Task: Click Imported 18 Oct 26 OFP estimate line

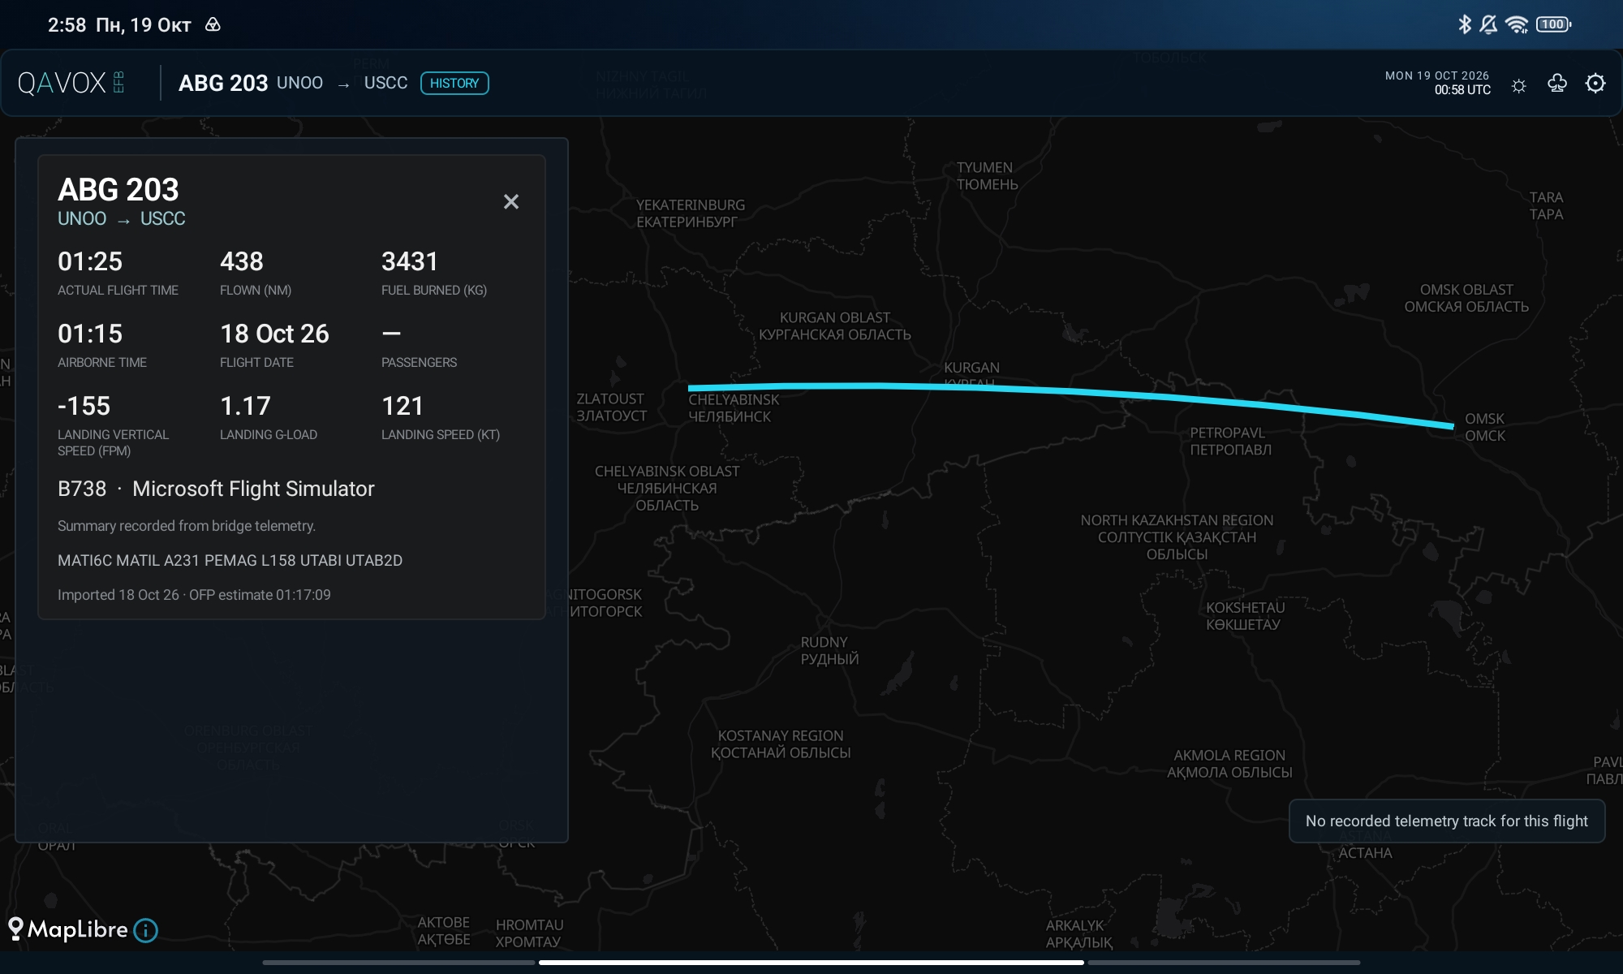Action: (x=194, y=595)
